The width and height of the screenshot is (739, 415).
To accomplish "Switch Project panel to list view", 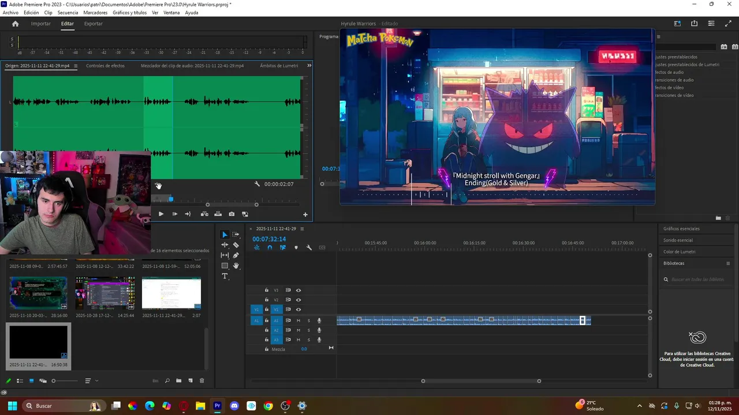I will [x=20, y=381].
